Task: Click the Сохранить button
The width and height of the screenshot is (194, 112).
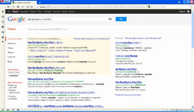Action: 13,75
